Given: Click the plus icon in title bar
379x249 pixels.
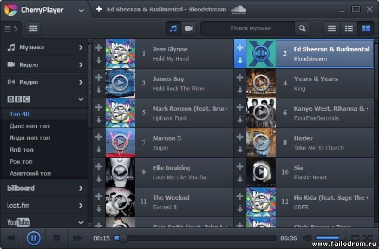Looking at the screenshot, I should pos(99,9).
